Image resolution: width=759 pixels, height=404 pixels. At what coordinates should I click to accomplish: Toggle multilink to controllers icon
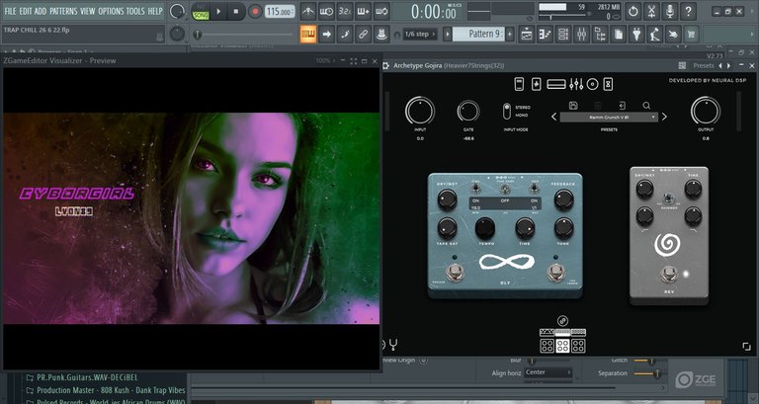tap(363, 35)
